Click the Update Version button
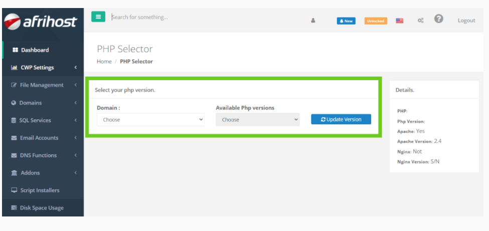The height and width of the screenshot is (231, 489). pyautogui.click(x=341, y=119)
